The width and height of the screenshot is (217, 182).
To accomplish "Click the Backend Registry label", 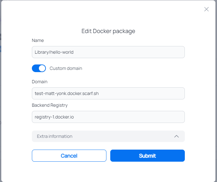I will coord(50,105).
